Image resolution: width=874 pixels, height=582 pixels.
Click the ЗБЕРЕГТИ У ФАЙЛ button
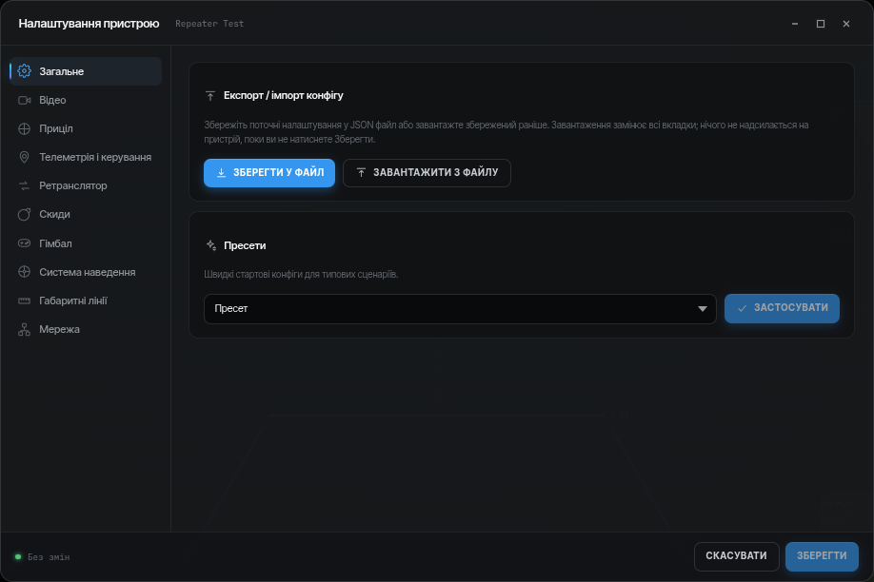[269, 173]
